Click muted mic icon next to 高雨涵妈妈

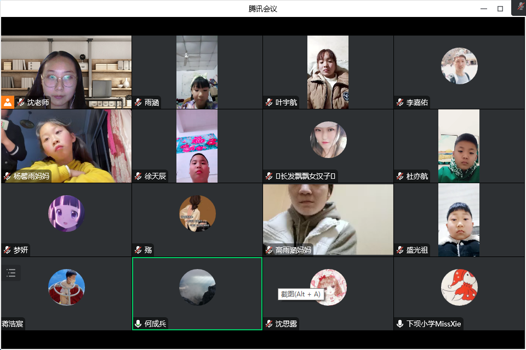(x=269, y=250)
